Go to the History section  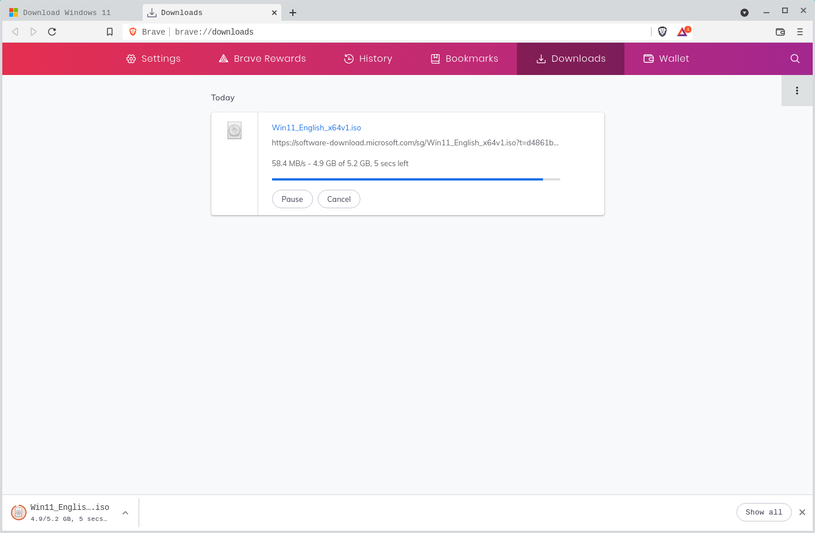click(368, 59)
